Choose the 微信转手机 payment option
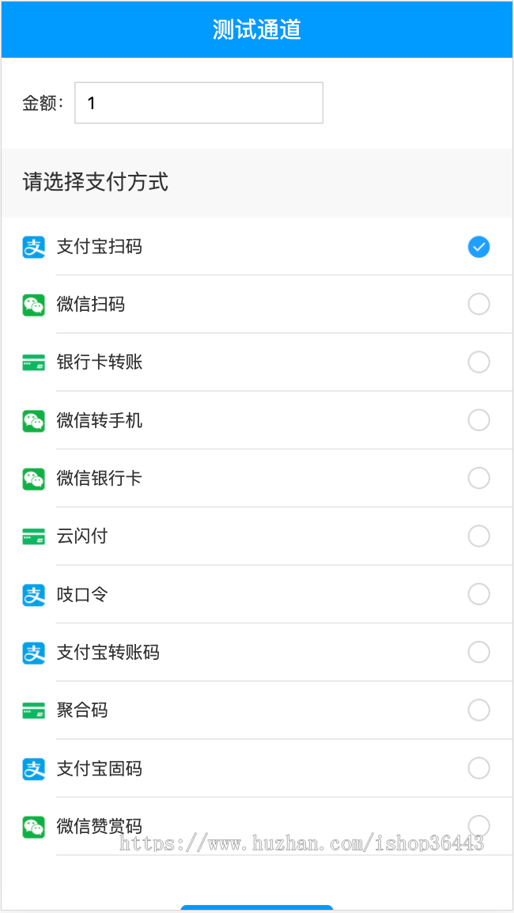514x913 pixels. (257, 420)
